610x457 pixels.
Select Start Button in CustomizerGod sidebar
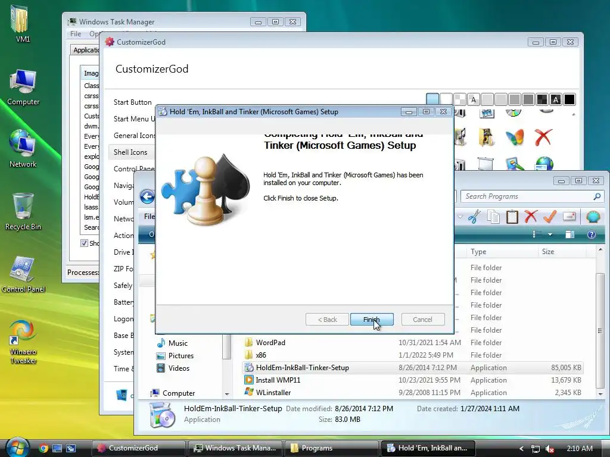(133, 102)
